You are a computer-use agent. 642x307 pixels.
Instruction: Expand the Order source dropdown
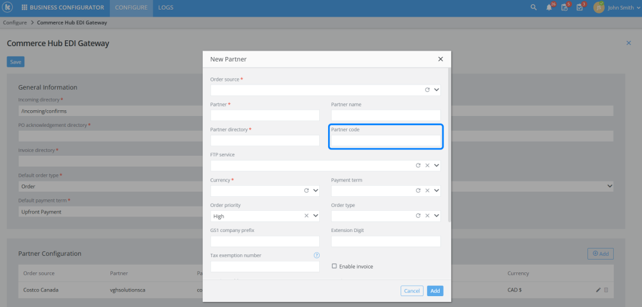(437, 90)
